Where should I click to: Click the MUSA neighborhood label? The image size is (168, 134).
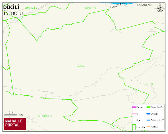click(x=150, y=84)
